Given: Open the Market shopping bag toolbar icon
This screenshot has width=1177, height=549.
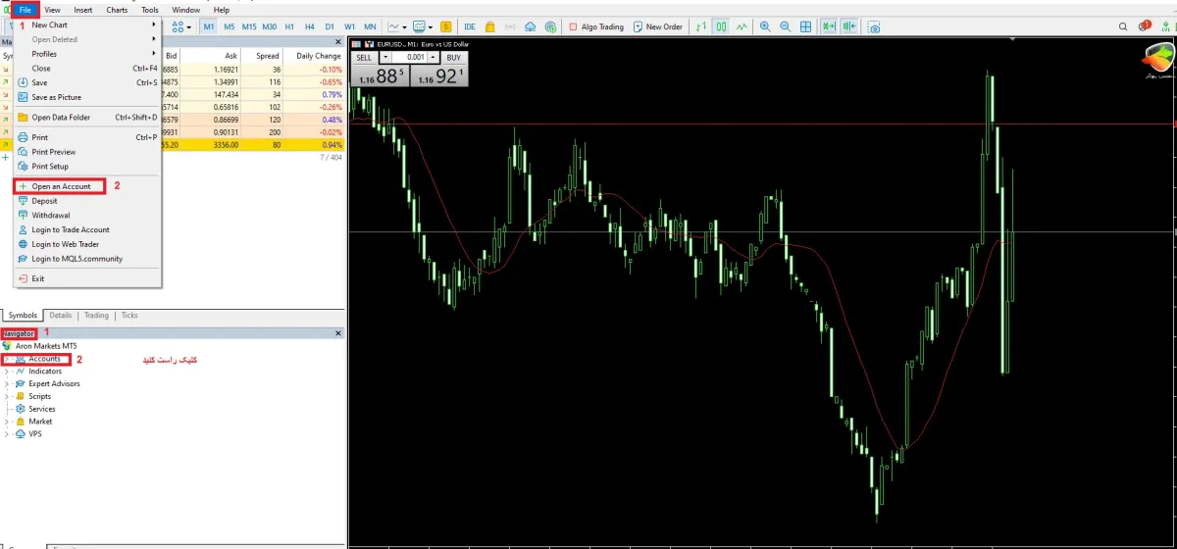Looking at the screenshot, I should tap(490, 26).
